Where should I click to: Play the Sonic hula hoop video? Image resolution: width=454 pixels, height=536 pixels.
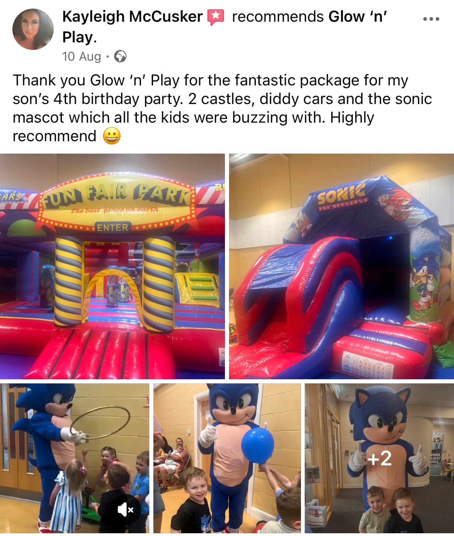75,458
